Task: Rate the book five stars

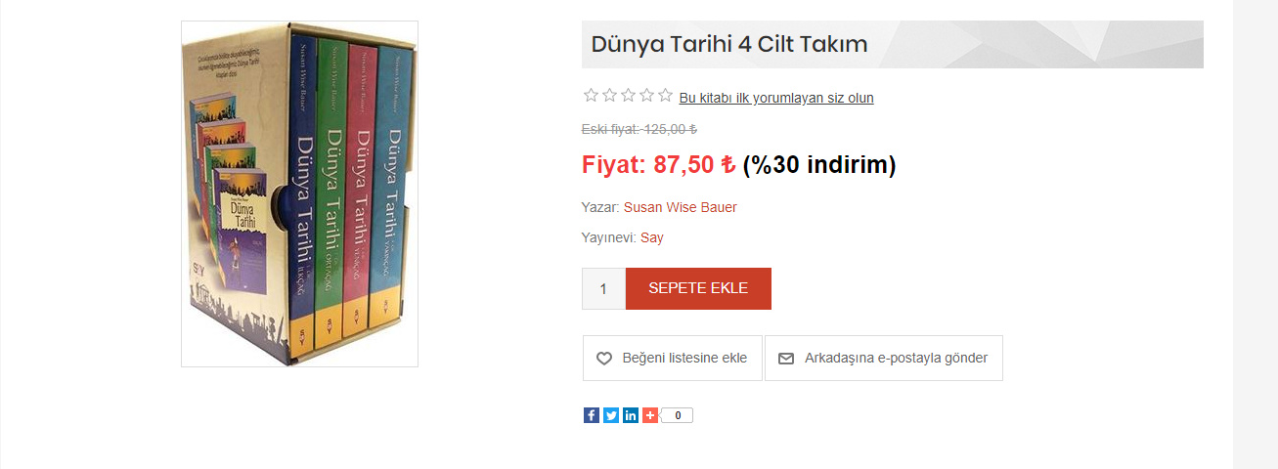Action: tap(665, 96)
